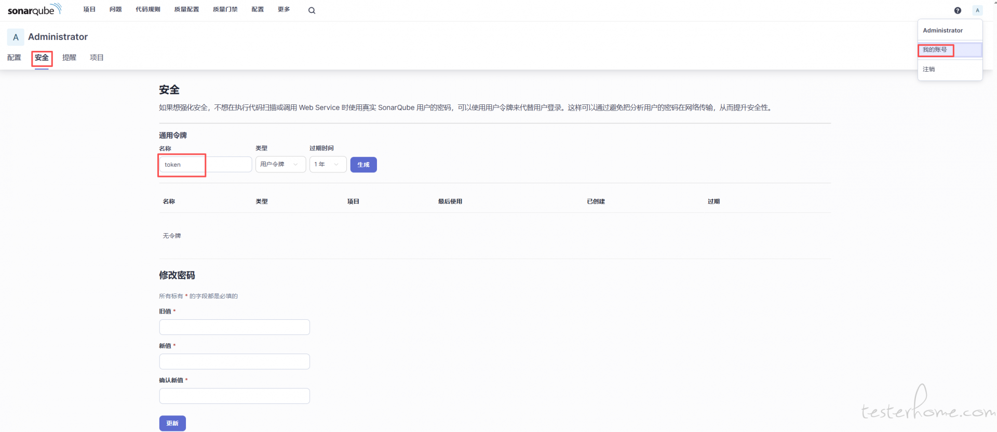Open the search magnifier icon
Screen dimensions: 997x432
pyautogui.click(x=312, y=10)
